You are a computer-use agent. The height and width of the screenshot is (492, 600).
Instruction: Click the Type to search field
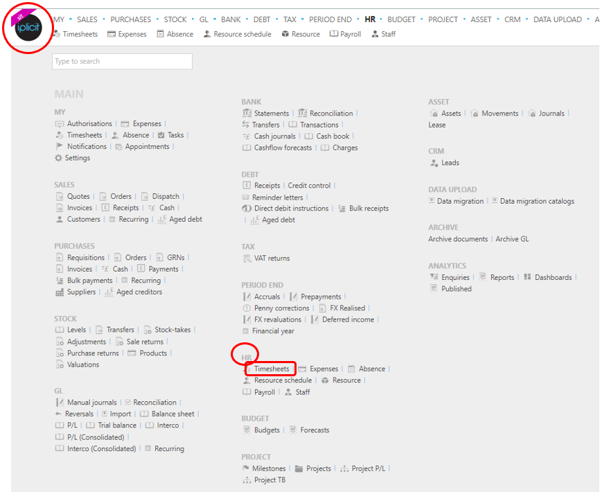point(122,62)
